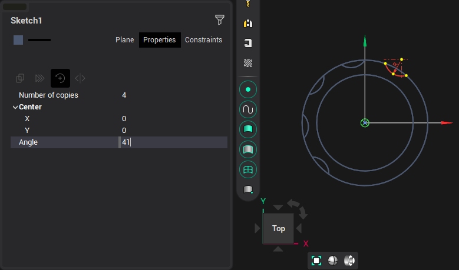Open the sphere display style icon

[x=333, y=261]
